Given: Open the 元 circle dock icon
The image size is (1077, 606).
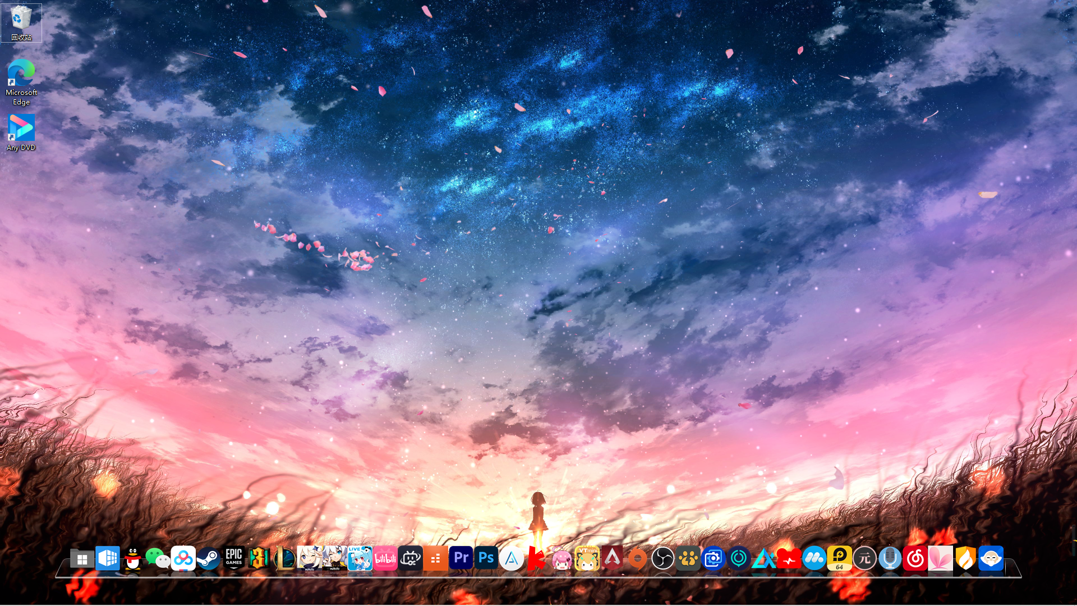Looking at the screenshot, I should point(864,559).
